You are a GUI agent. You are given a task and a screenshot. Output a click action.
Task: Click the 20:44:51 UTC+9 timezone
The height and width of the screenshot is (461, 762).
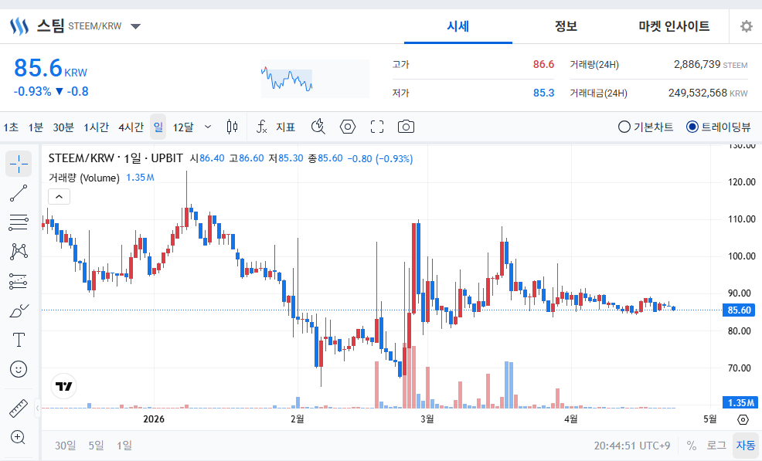click(x=631, y=446)
